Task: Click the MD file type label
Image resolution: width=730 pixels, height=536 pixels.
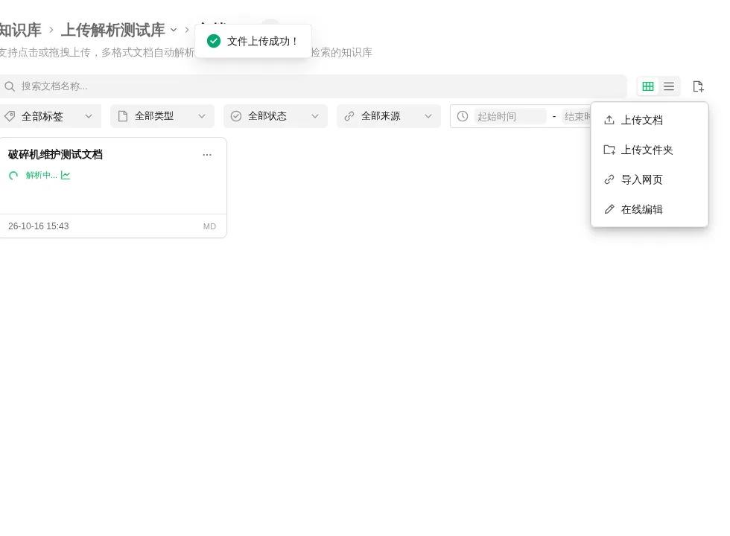Action: (x=209, y=226)
